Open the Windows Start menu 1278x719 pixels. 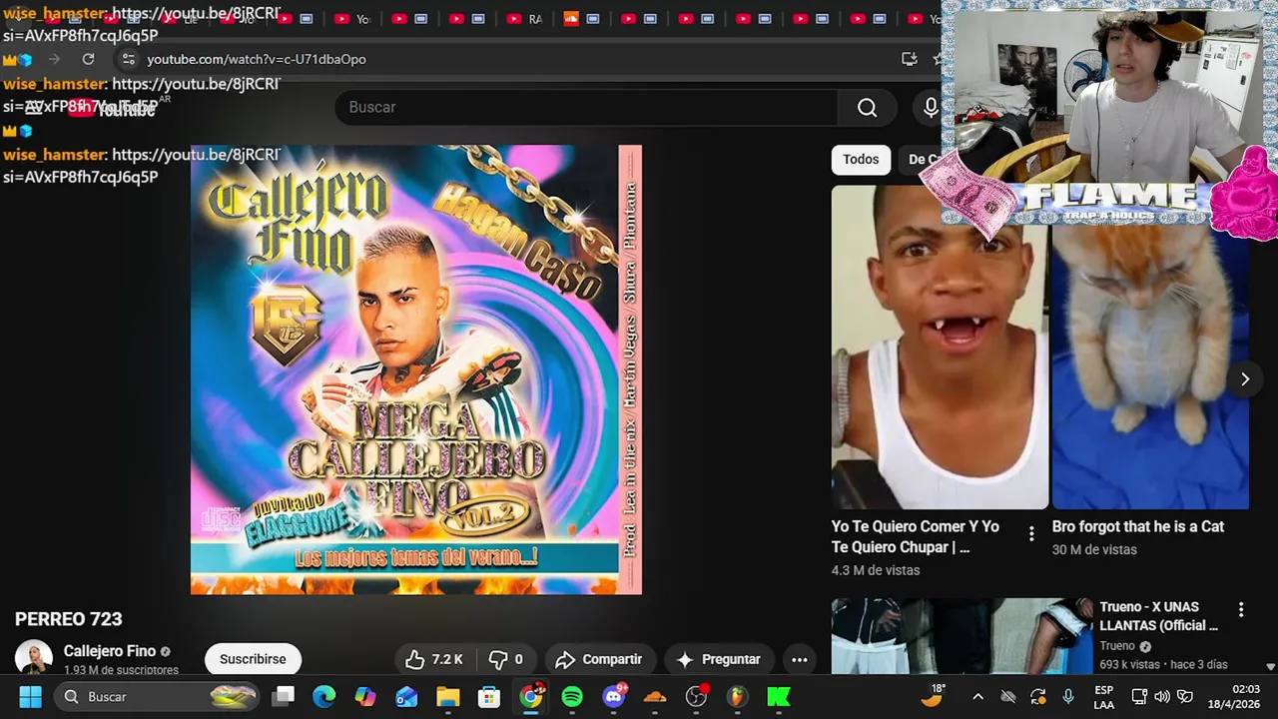(x=30, y=697)
